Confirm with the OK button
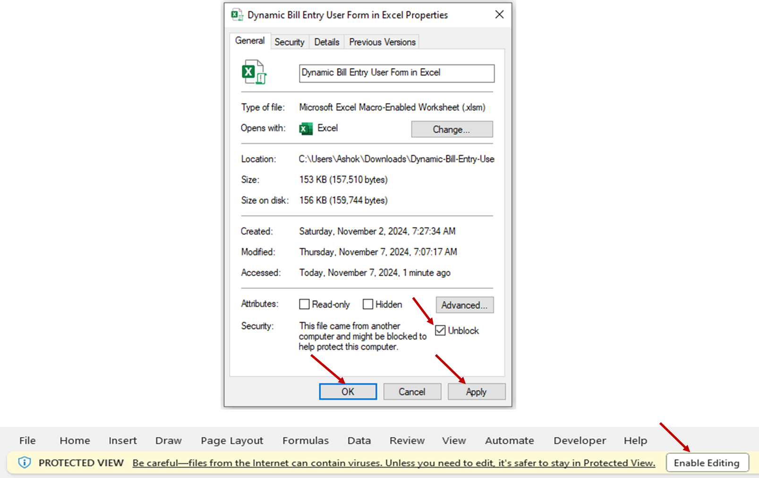Viewport: 759px width, 478px height. tap(348, 391)
